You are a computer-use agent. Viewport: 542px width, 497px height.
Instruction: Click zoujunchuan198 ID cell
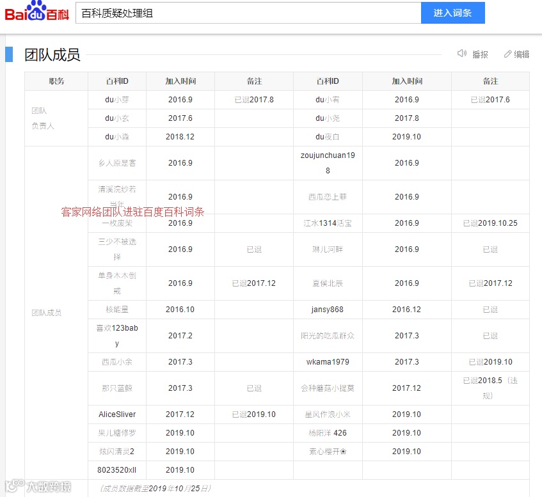tap(328, 162)
